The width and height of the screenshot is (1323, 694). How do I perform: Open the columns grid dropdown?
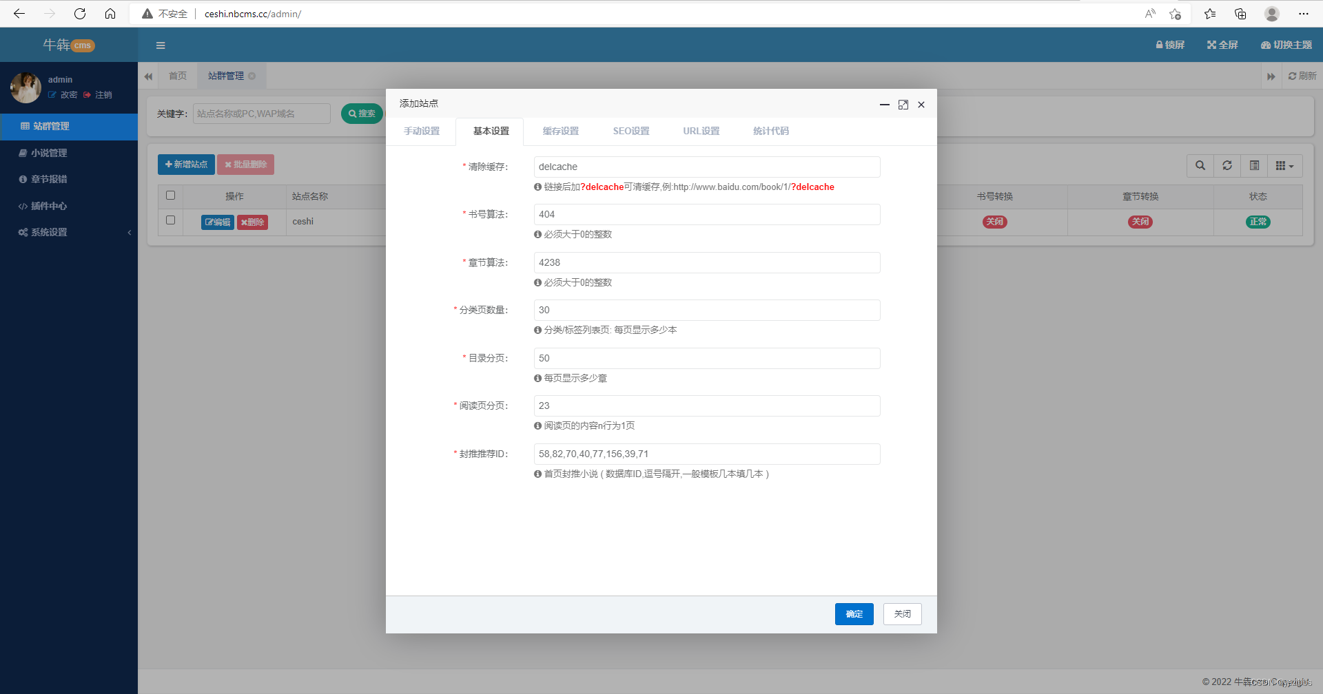1284,165
